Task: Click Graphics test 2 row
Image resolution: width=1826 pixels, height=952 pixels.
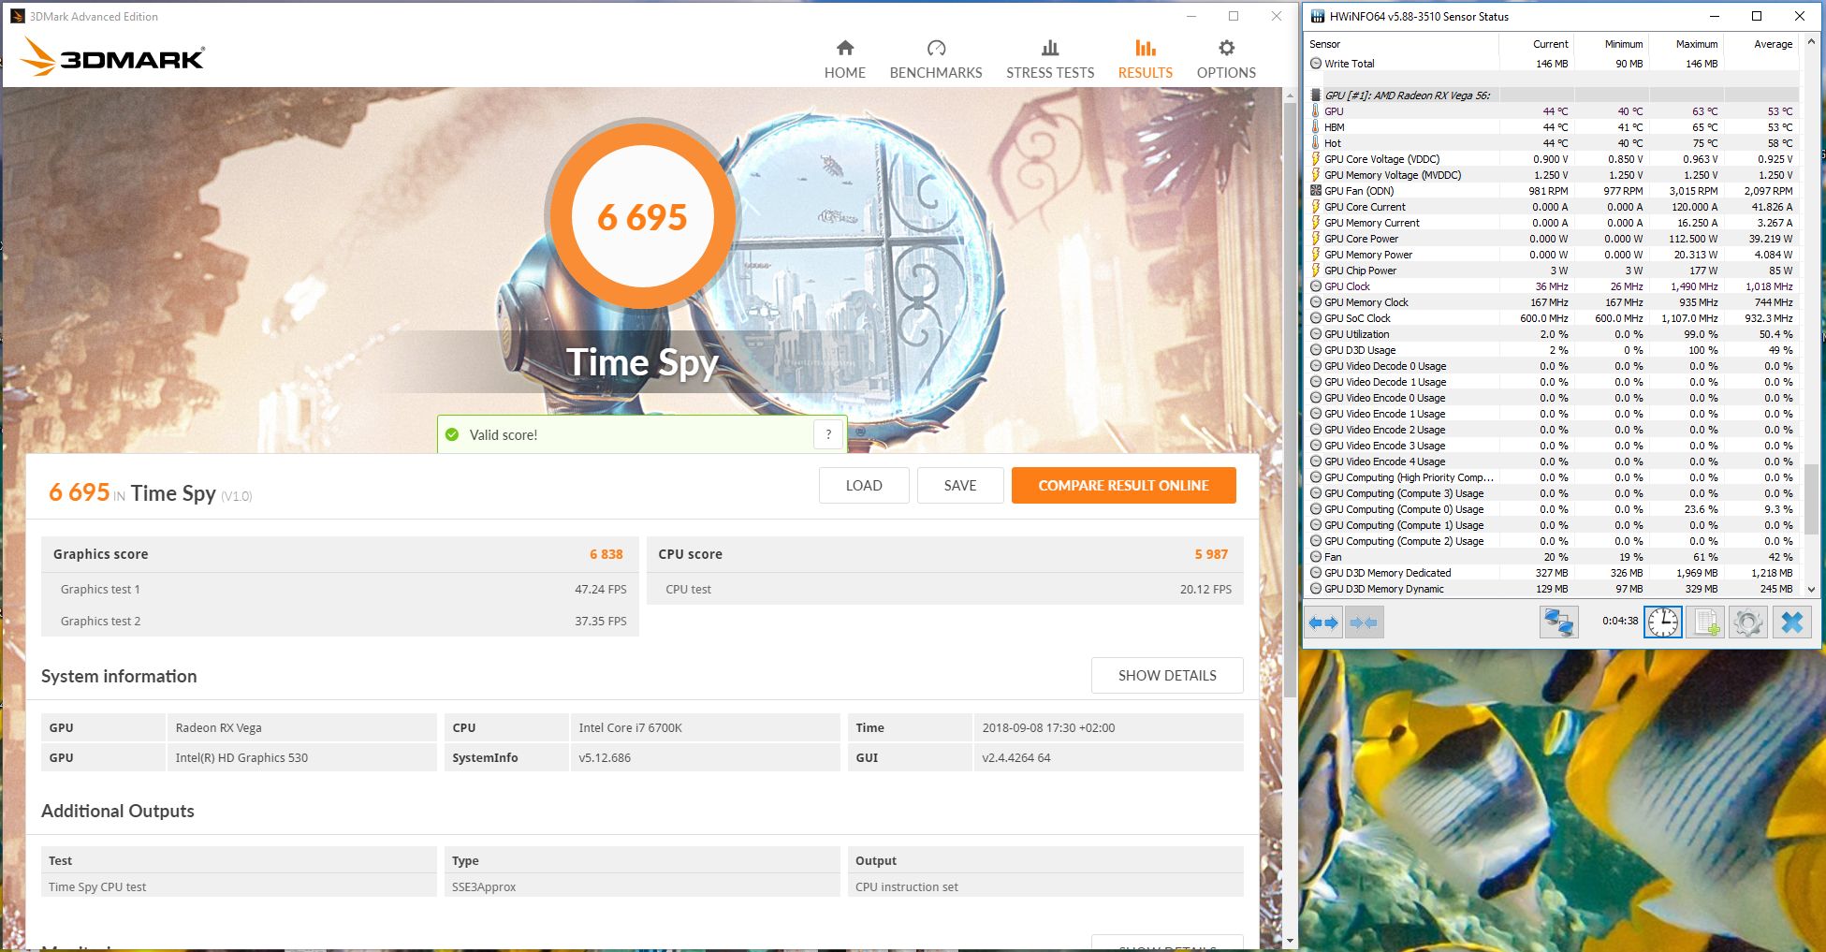Action: 340,621
